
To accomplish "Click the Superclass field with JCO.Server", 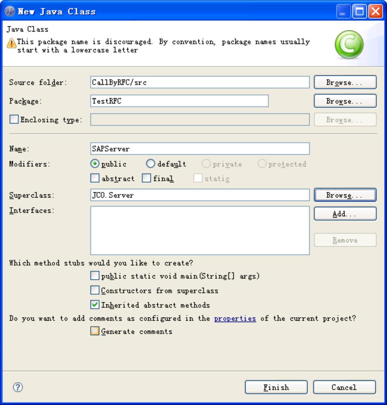I will point(200,195).
